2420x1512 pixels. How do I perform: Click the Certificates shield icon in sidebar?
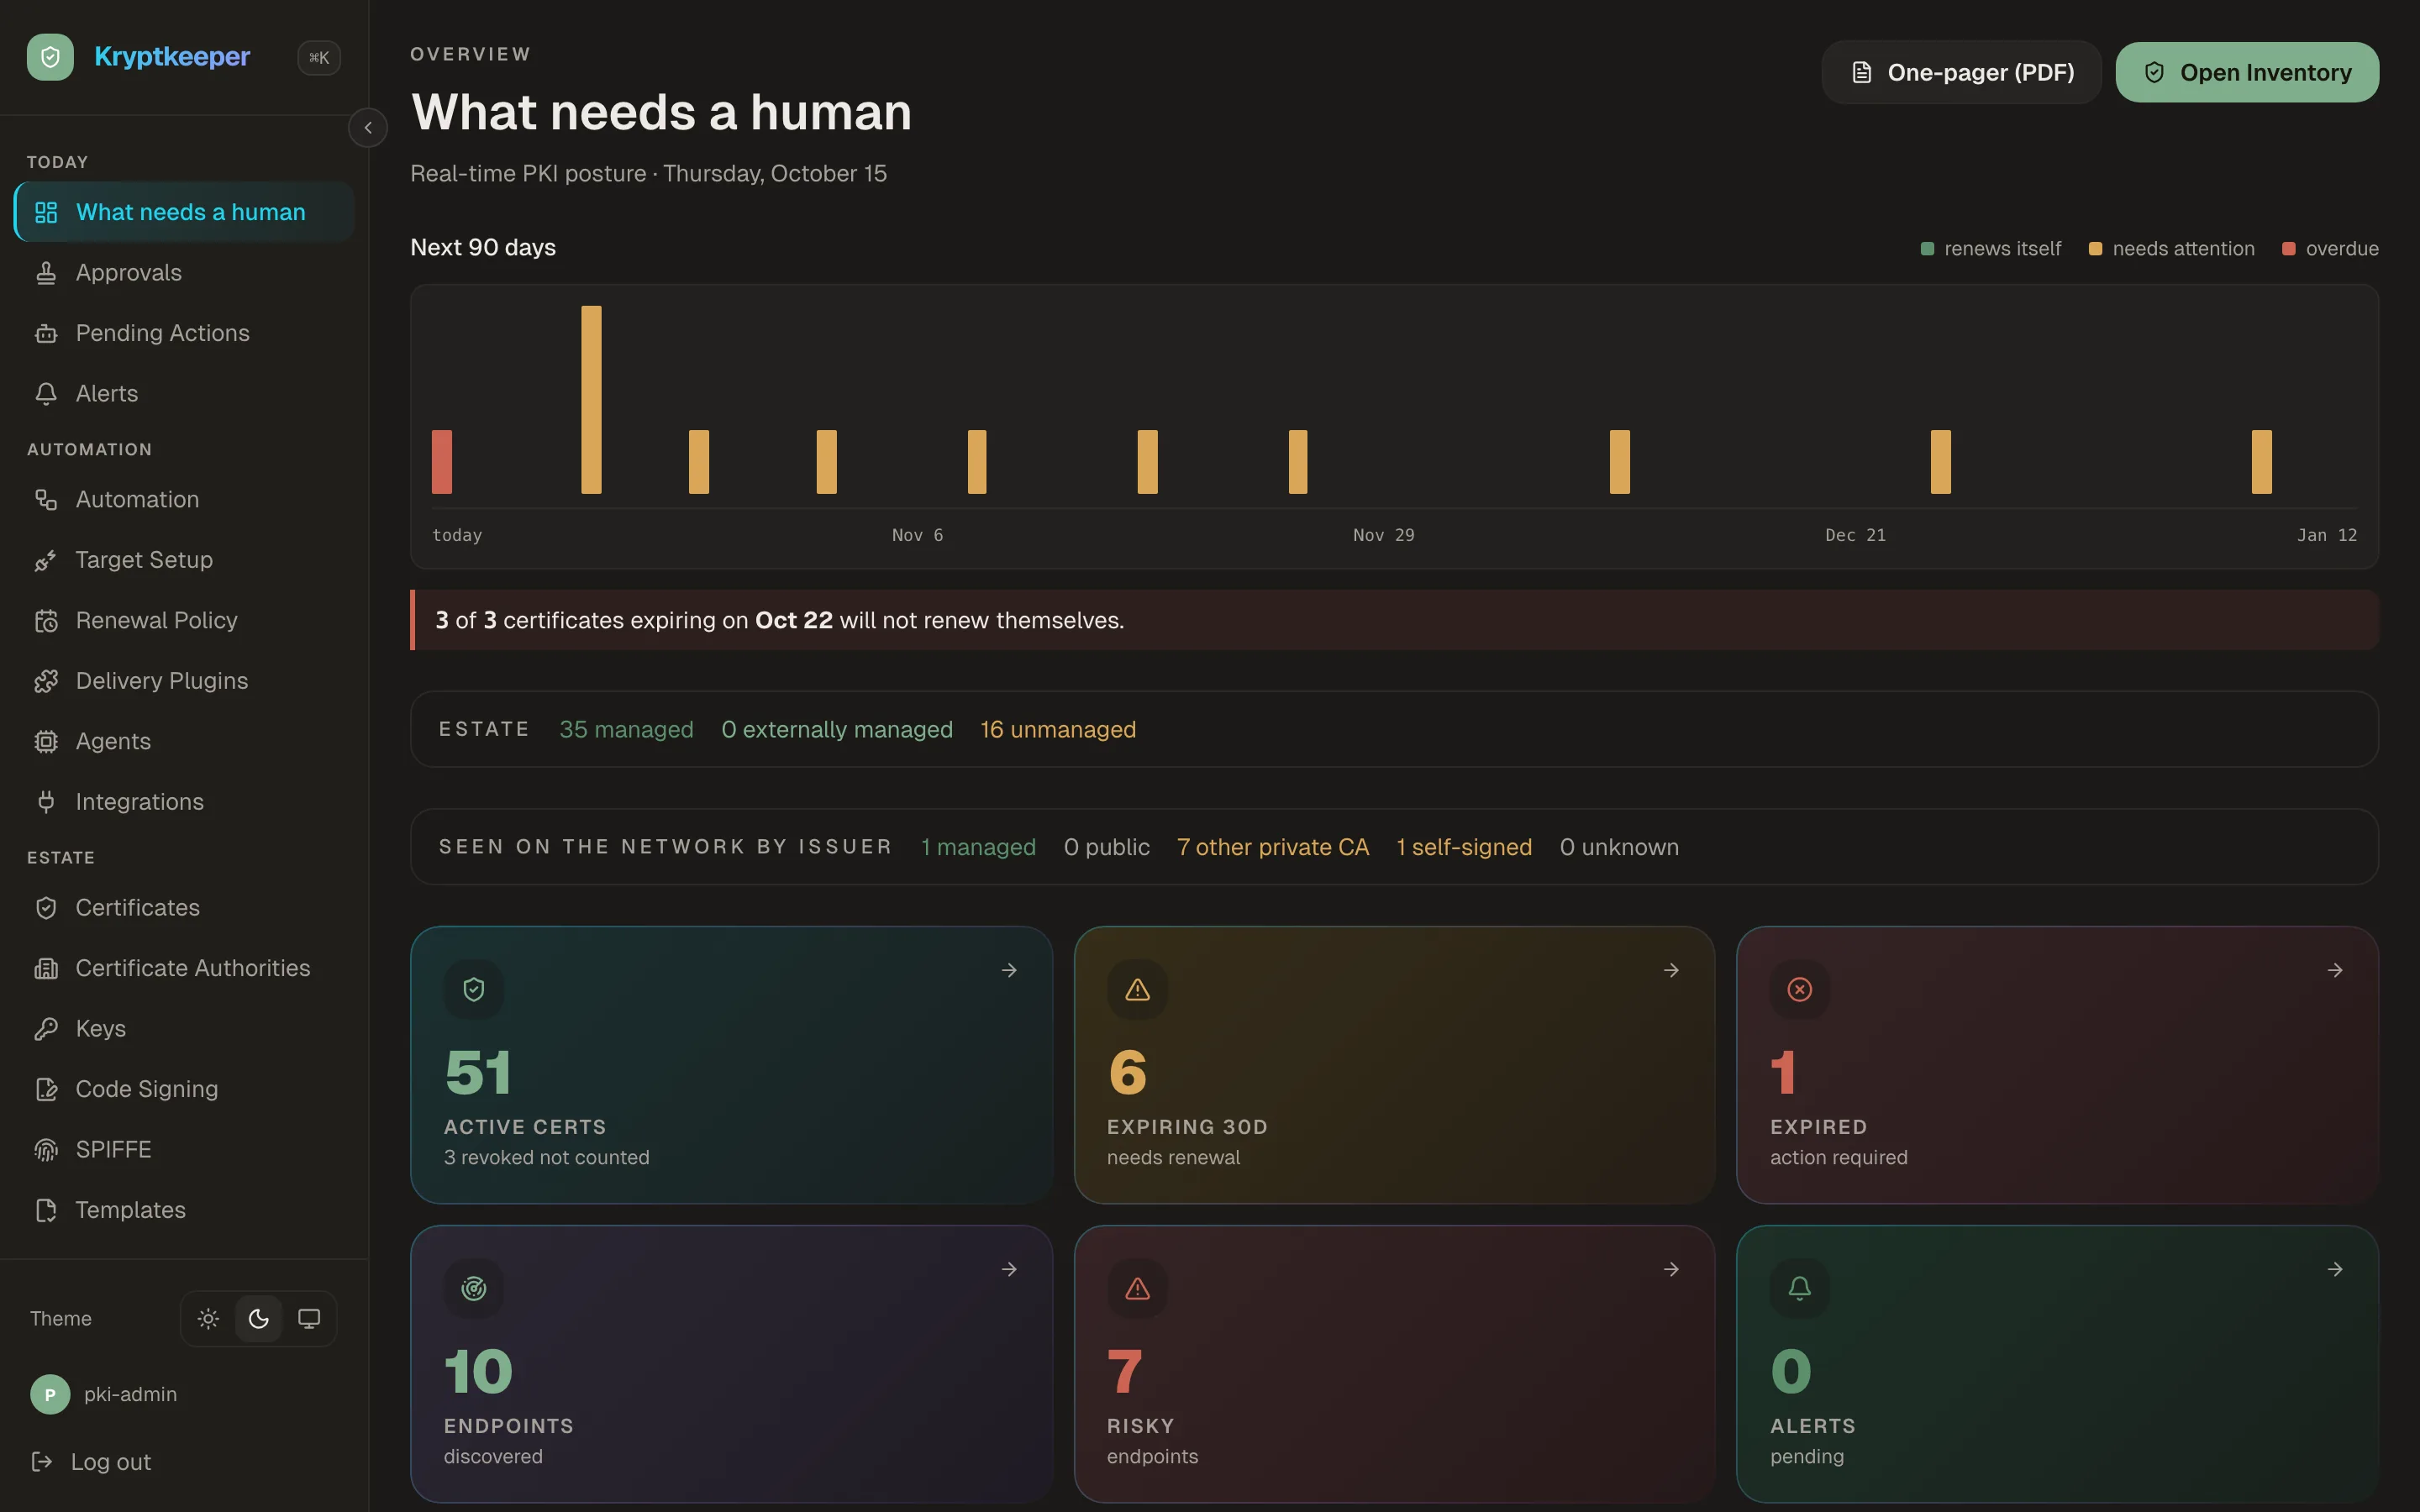46,908
